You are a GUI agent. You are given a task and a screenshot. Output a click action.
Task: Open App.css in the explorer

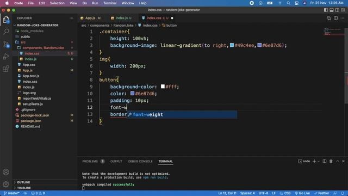(x=29, y=65)
